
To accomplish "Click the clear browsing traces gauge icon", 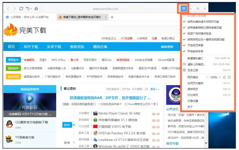I will (x=184, y=64).
